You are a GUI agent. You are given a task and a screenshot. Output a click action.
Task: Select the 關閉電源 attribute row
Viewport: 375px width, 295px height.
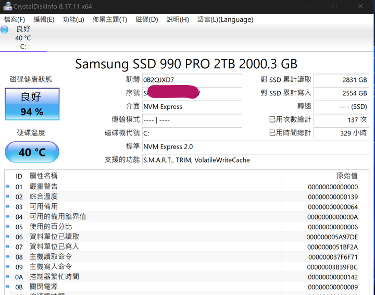(182, 287)
